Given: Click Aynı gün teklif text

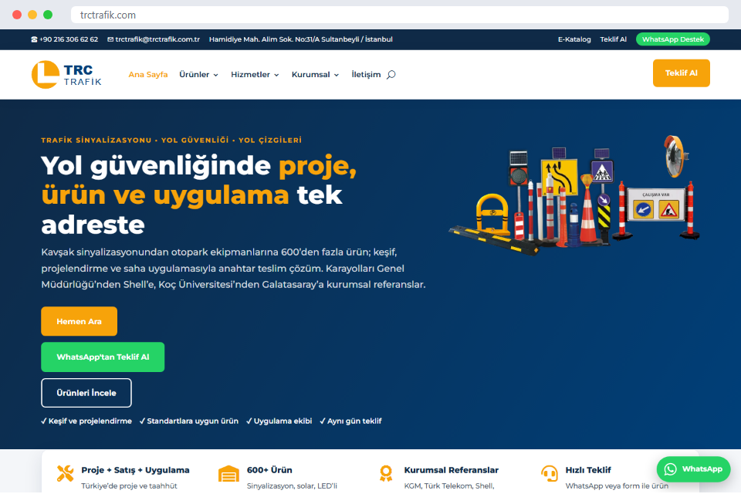Looking at the screenshot, I should click(x=350, y=421).
